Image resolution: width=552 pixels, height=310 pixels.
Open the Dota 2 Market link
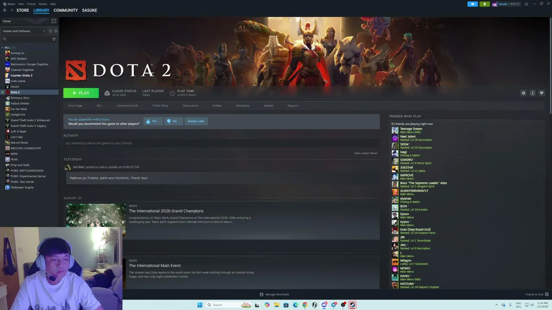[x=268, y=105]
